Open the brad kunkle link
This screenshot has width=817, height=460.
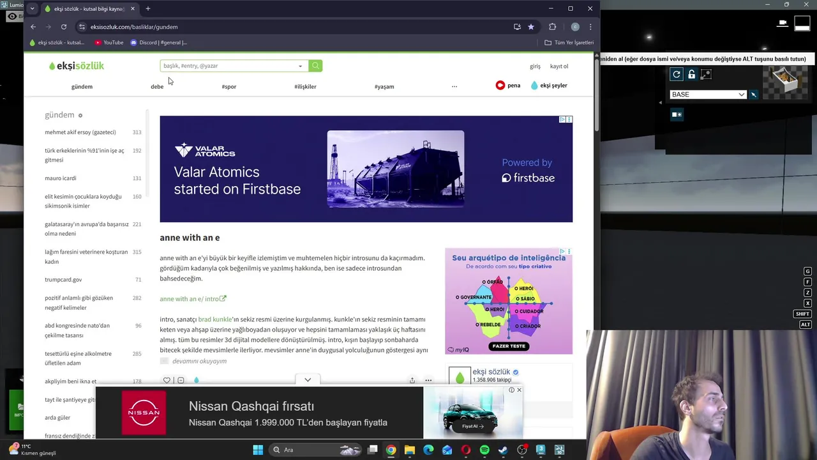(x=215, y=319)
